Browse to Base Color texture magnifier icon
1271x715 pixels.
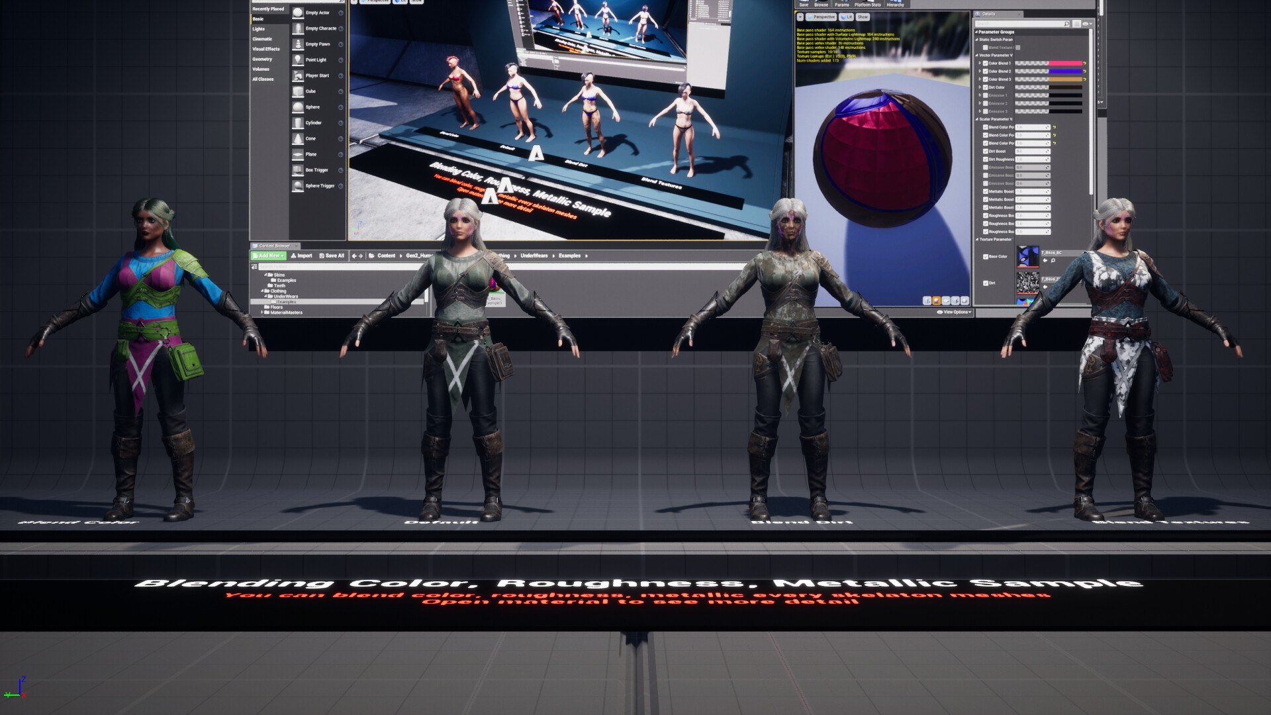tap(1053, 260)
